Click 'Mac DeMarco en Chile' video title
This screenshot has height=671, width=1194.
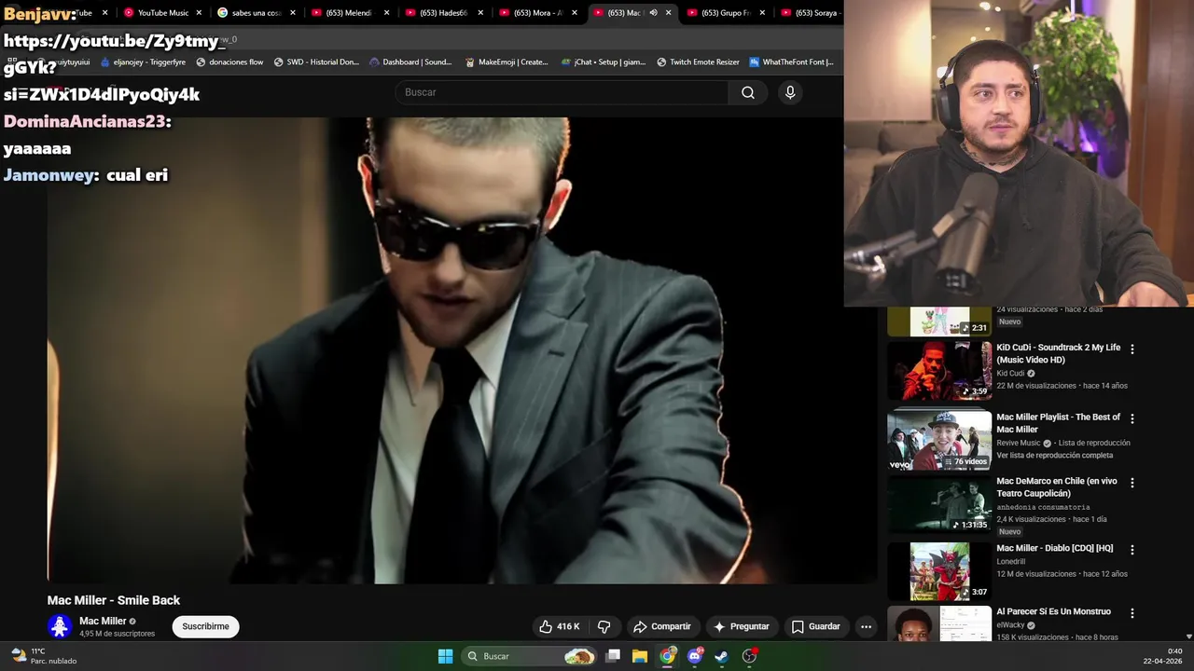tap(1057, 486)
